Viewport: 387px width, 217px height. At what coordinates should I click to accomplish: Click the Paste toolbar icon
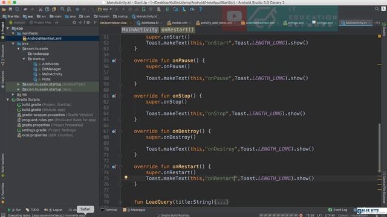[54, 10]
